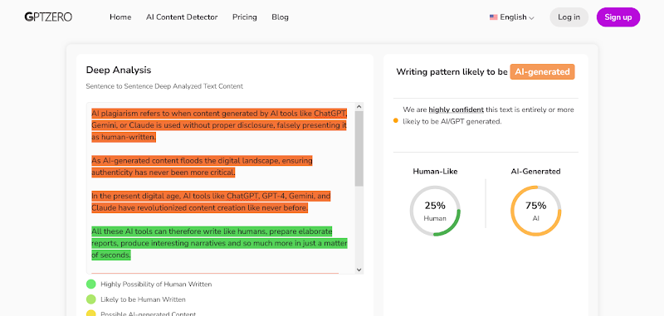Click the scroll up arrow in text box
The width and height of the screenshot is (664, 316).
(x=359, y=107)
